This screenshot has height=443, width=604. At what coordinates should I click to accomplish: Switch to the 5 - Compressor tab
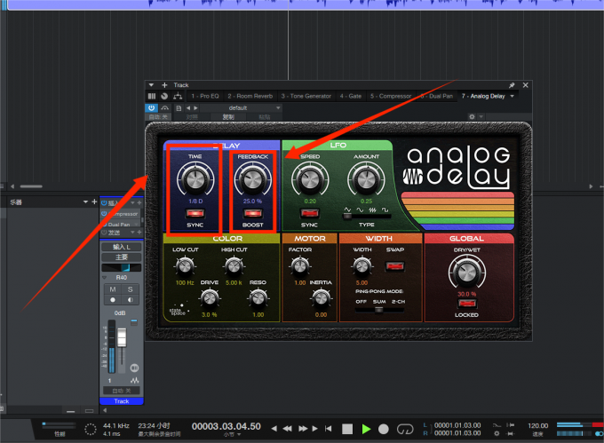391,96
